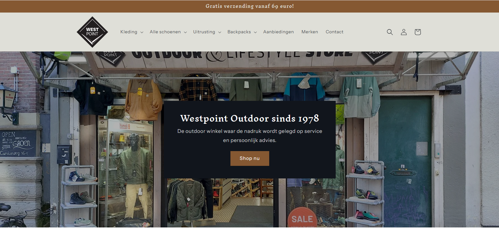Select the Uitrusting menu label
Screen dimensions: 499x240
[204, 32]
